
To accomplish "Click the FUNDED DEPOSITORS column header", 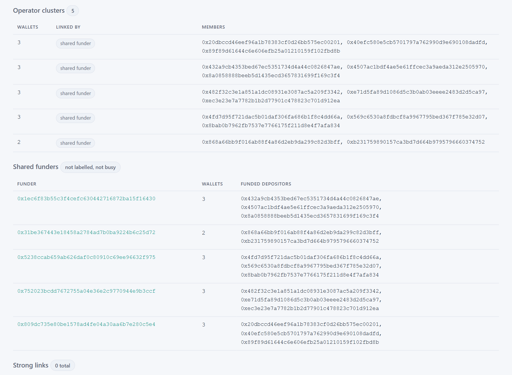I will tap(266, 184).
